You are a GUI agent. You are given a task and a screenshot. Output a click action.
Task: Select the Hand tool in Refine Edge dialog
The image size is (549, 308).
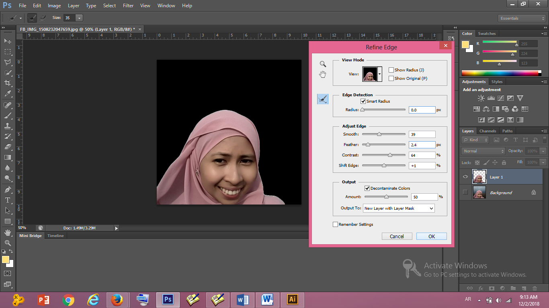pyautogui.click(x=322, y=74)
